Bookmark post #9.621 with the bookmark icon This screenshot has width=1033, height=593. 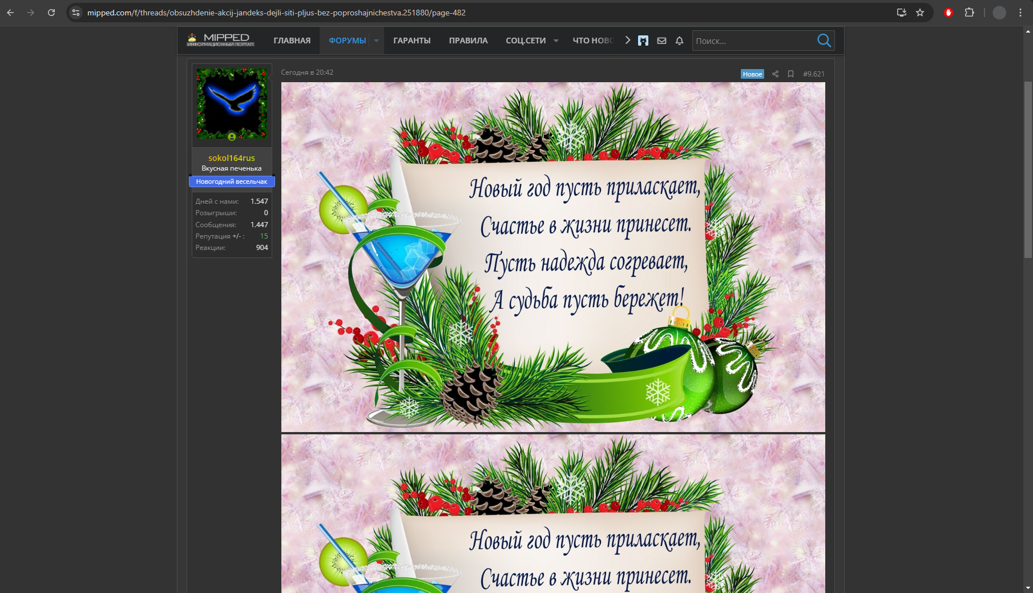(790, 74)
